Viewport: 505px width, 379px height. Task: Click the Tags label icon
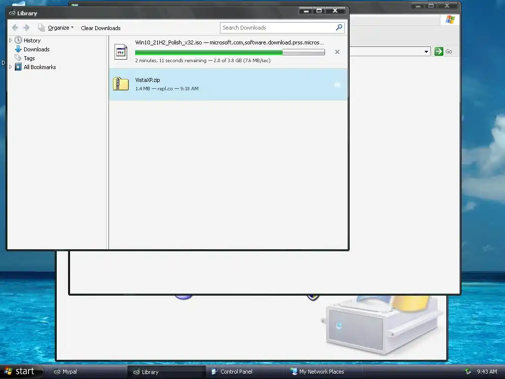[18, 58]
